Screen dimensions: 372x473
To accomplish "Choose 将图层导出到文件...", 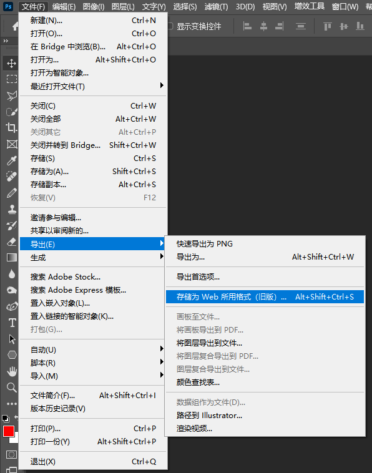I will click(x=265, y=343).
